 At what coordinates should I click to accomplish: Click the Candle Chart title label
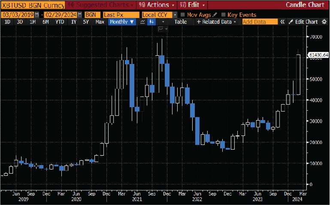[x=305, y=5]
